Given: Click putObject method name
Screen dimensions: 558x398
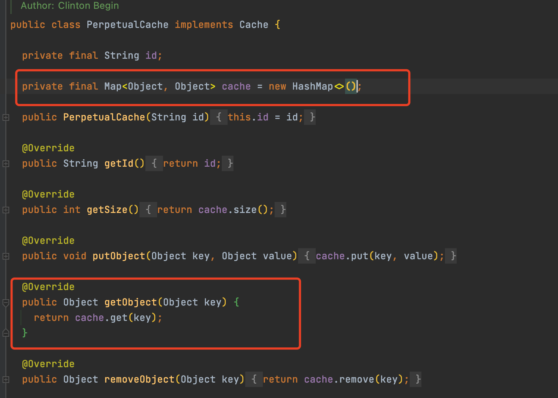Looking at the screenshot, I should [x=119, y=256].
